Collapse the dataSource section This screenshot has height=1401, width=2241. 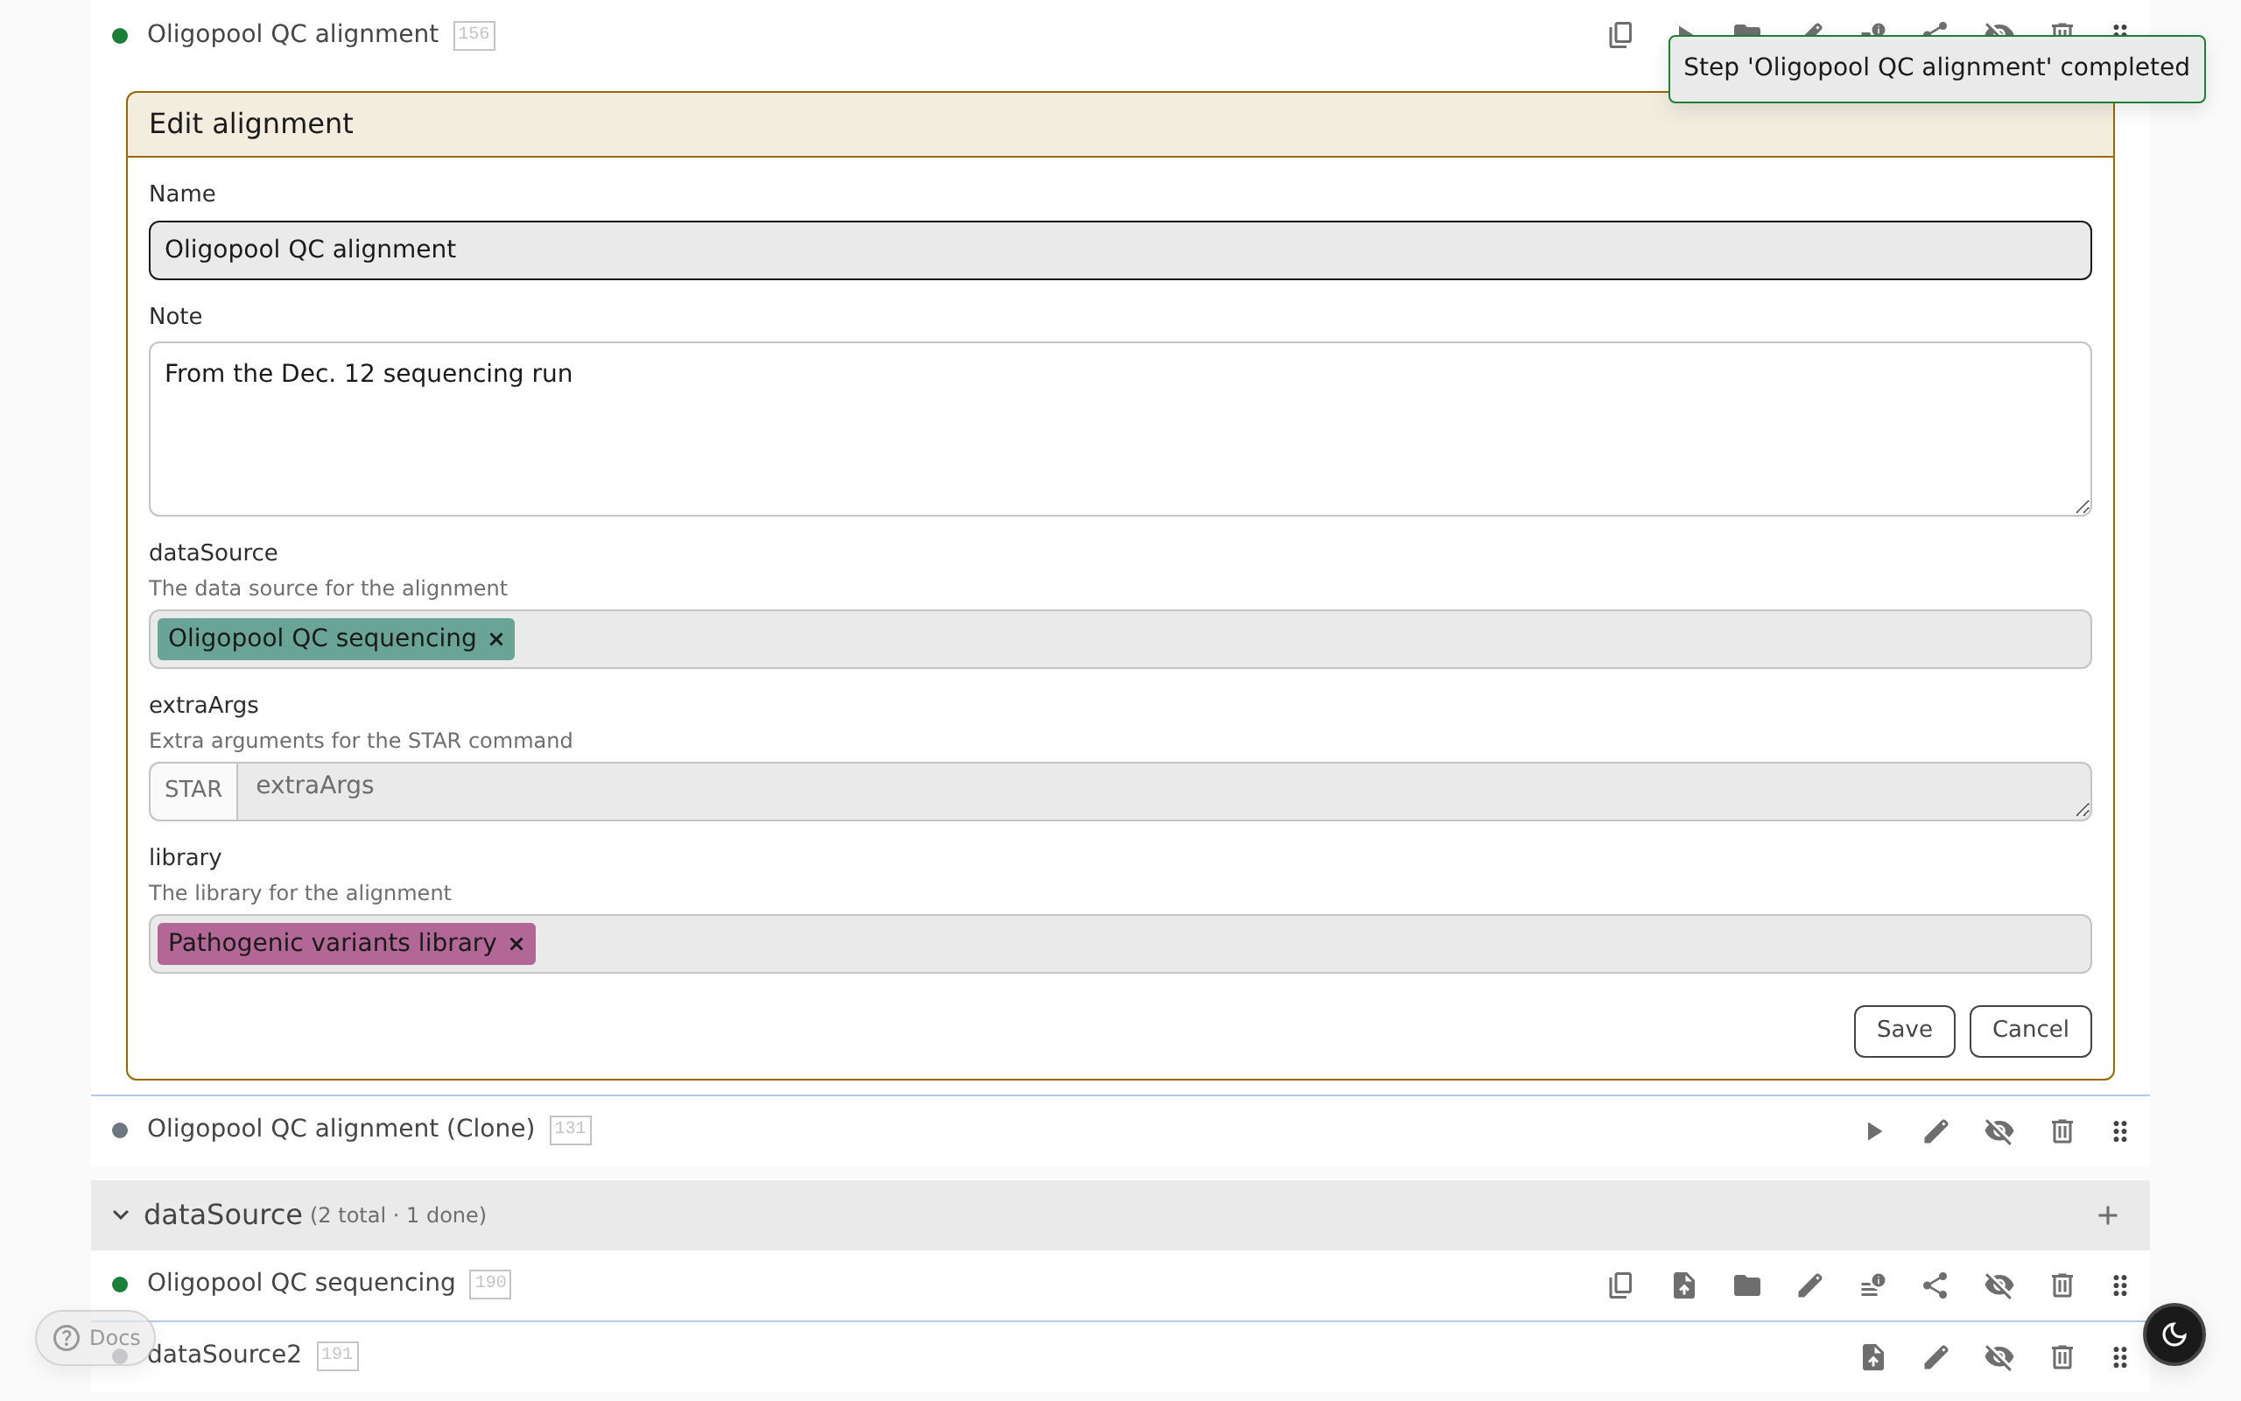[121, 1214]
